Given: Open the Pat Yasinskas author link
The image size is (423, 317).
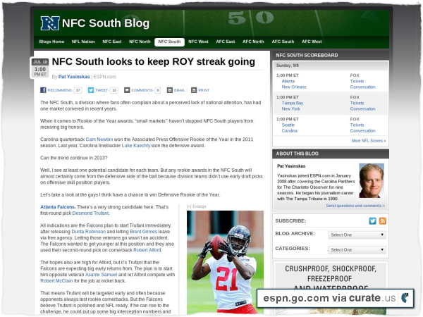Looking at the screenshot, I should click(74, 77).
